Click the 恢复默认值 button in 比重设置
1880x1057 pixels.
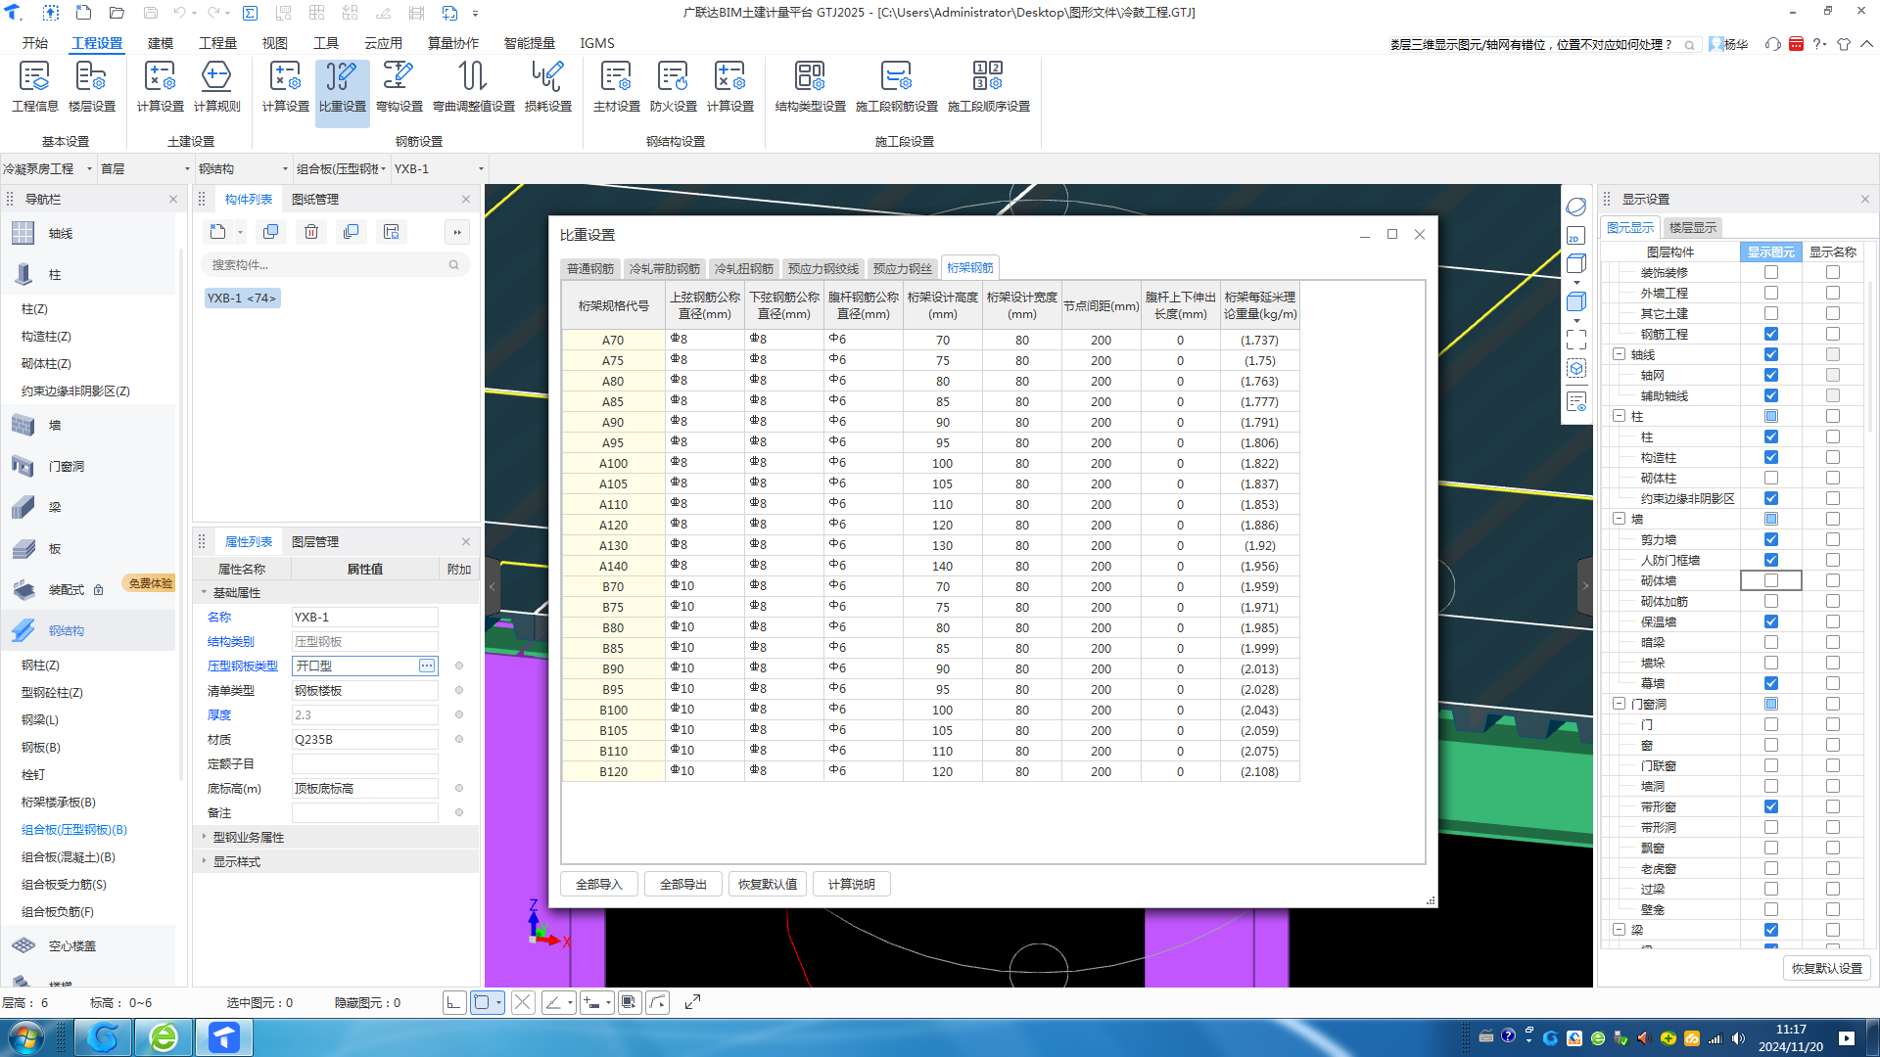[768, 884]
